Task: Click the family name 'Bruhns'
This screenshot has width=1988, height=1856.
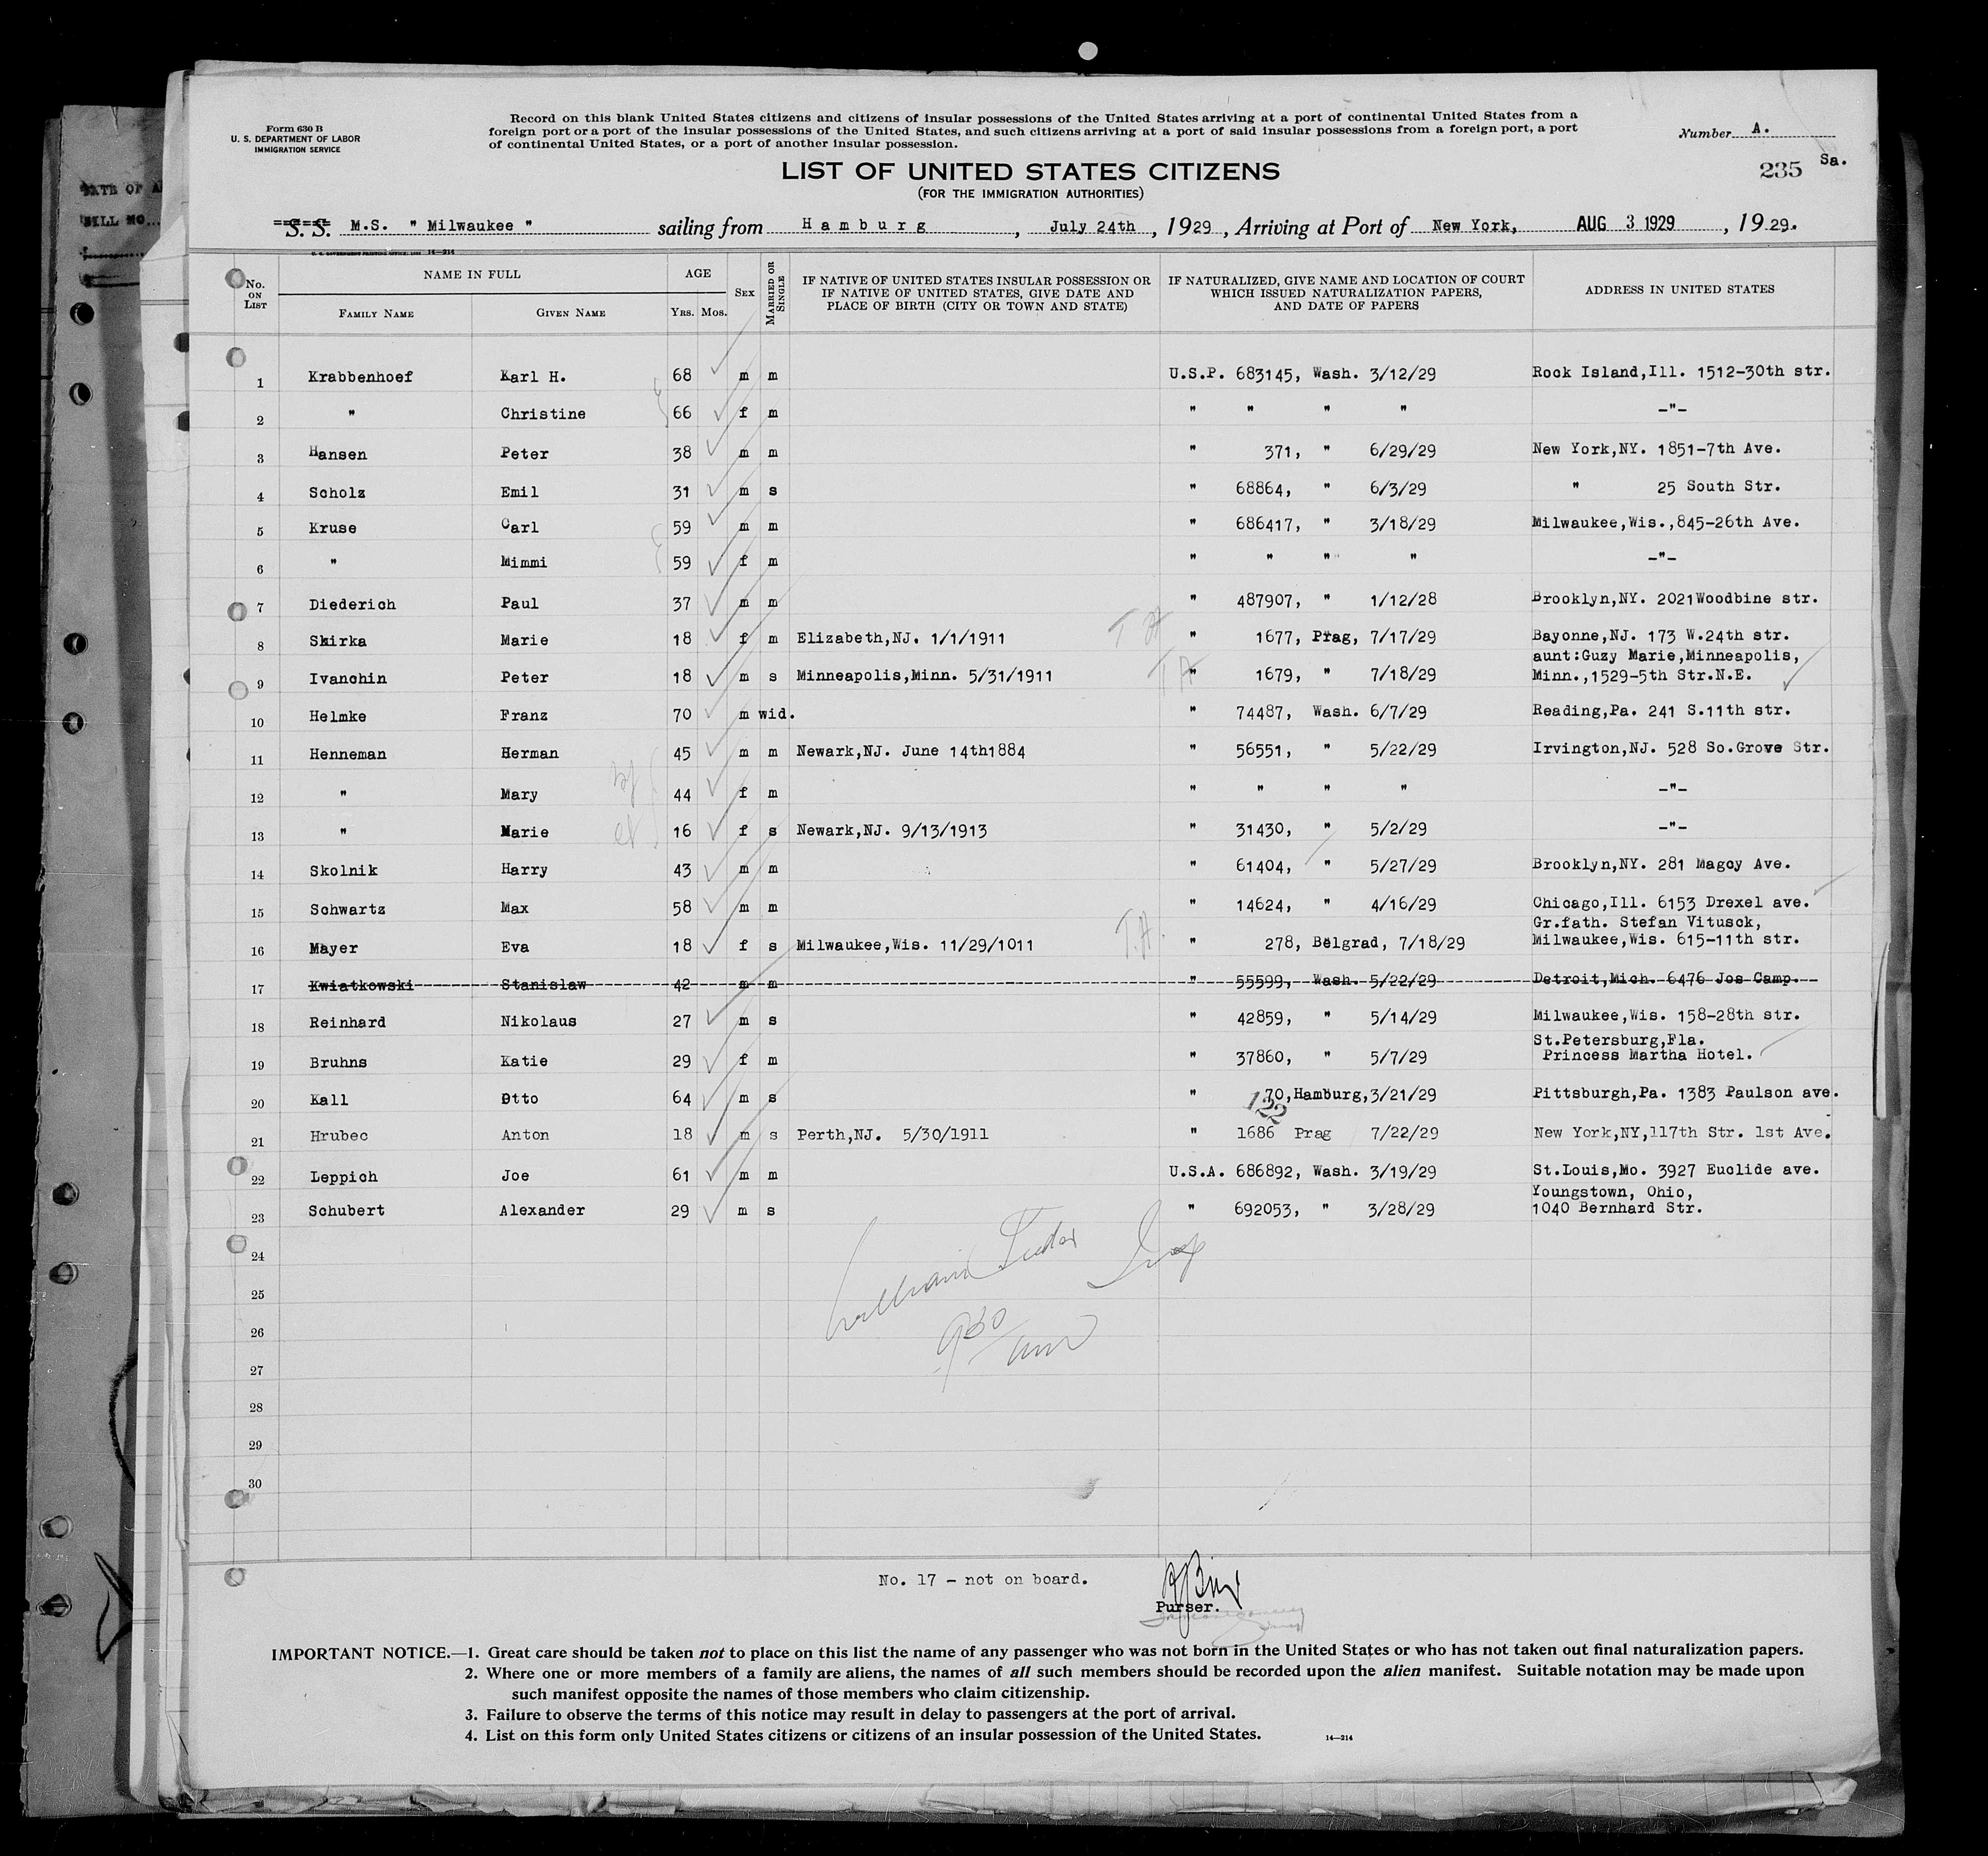Action: (x=338, y=1062)
